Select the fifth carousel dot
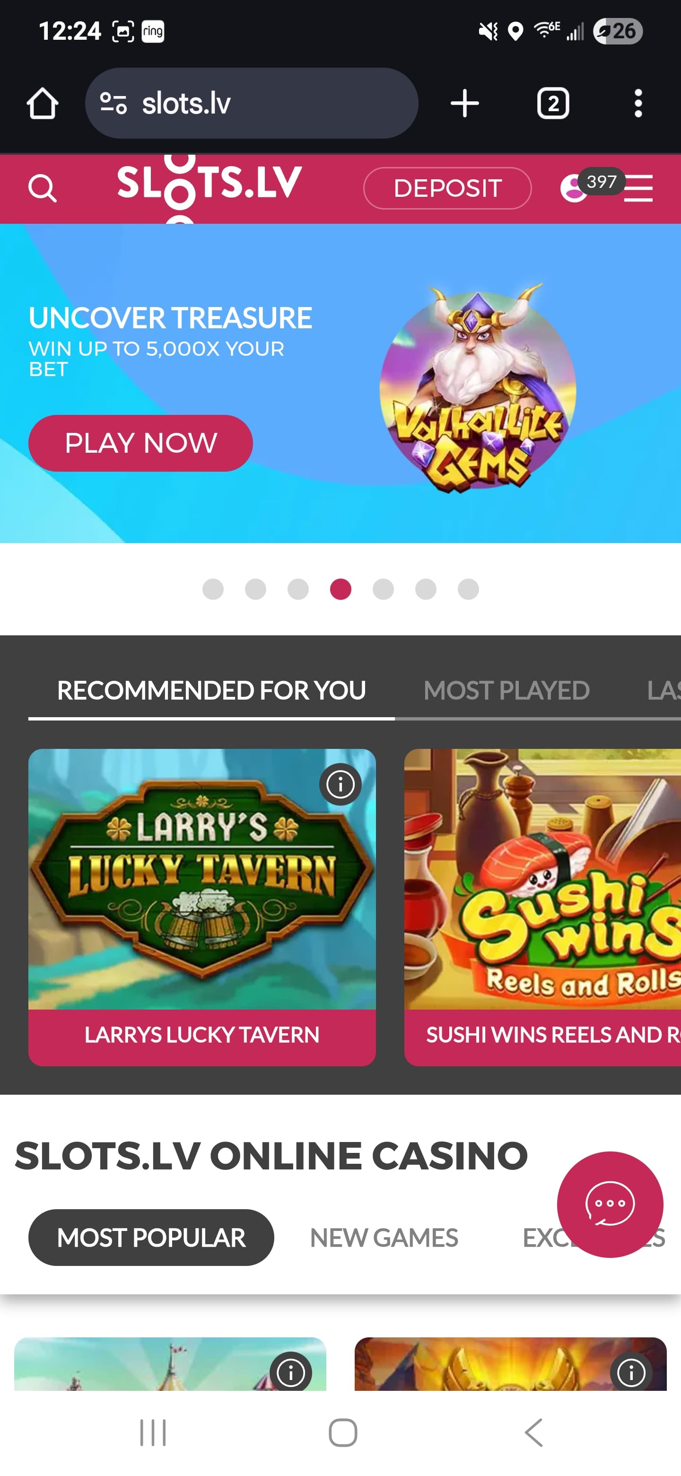681x1476 pixels. (383, 589)
